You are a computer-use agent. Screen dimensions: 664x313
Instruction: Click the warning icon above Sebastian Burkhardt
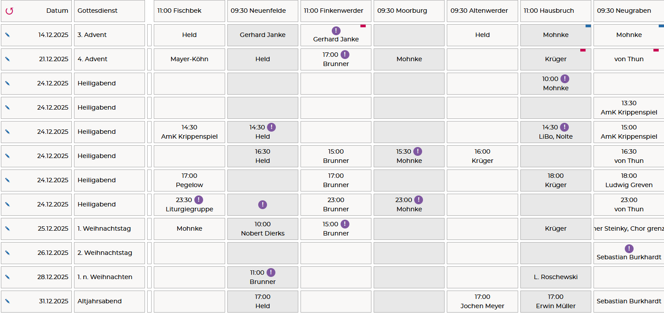pos(629,248)
